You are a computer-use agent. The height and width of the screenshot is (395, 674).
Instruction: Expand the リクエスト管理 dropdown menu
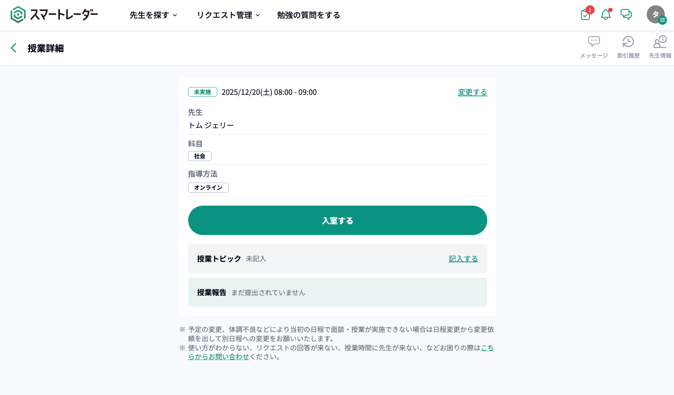point(228,15)
